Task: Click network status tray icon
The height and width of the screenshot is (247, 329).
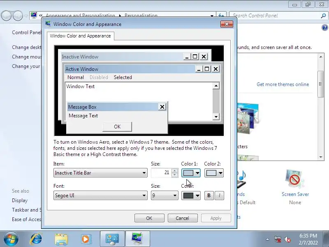Action: coord(278,239)
